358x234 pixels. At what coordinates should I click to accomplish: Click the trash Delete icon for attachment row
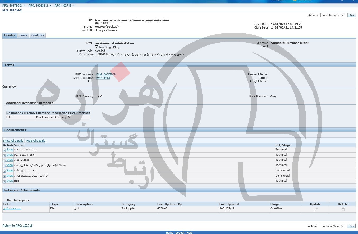click(343, 209)
